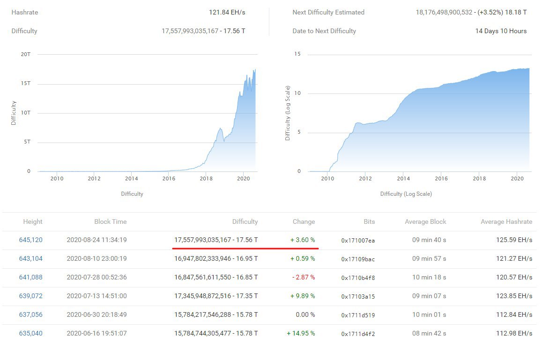This screenshot has height=343, width=542.
Task: Click the + 9.89 % change value
Action: pos(303,296)
